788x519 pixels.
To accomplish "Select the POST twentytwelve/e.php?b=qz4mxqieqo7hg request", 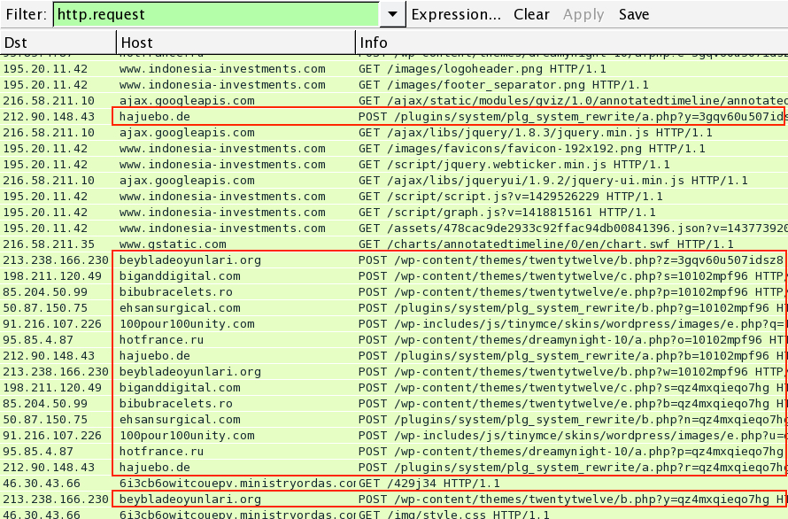I will (394, 404).
